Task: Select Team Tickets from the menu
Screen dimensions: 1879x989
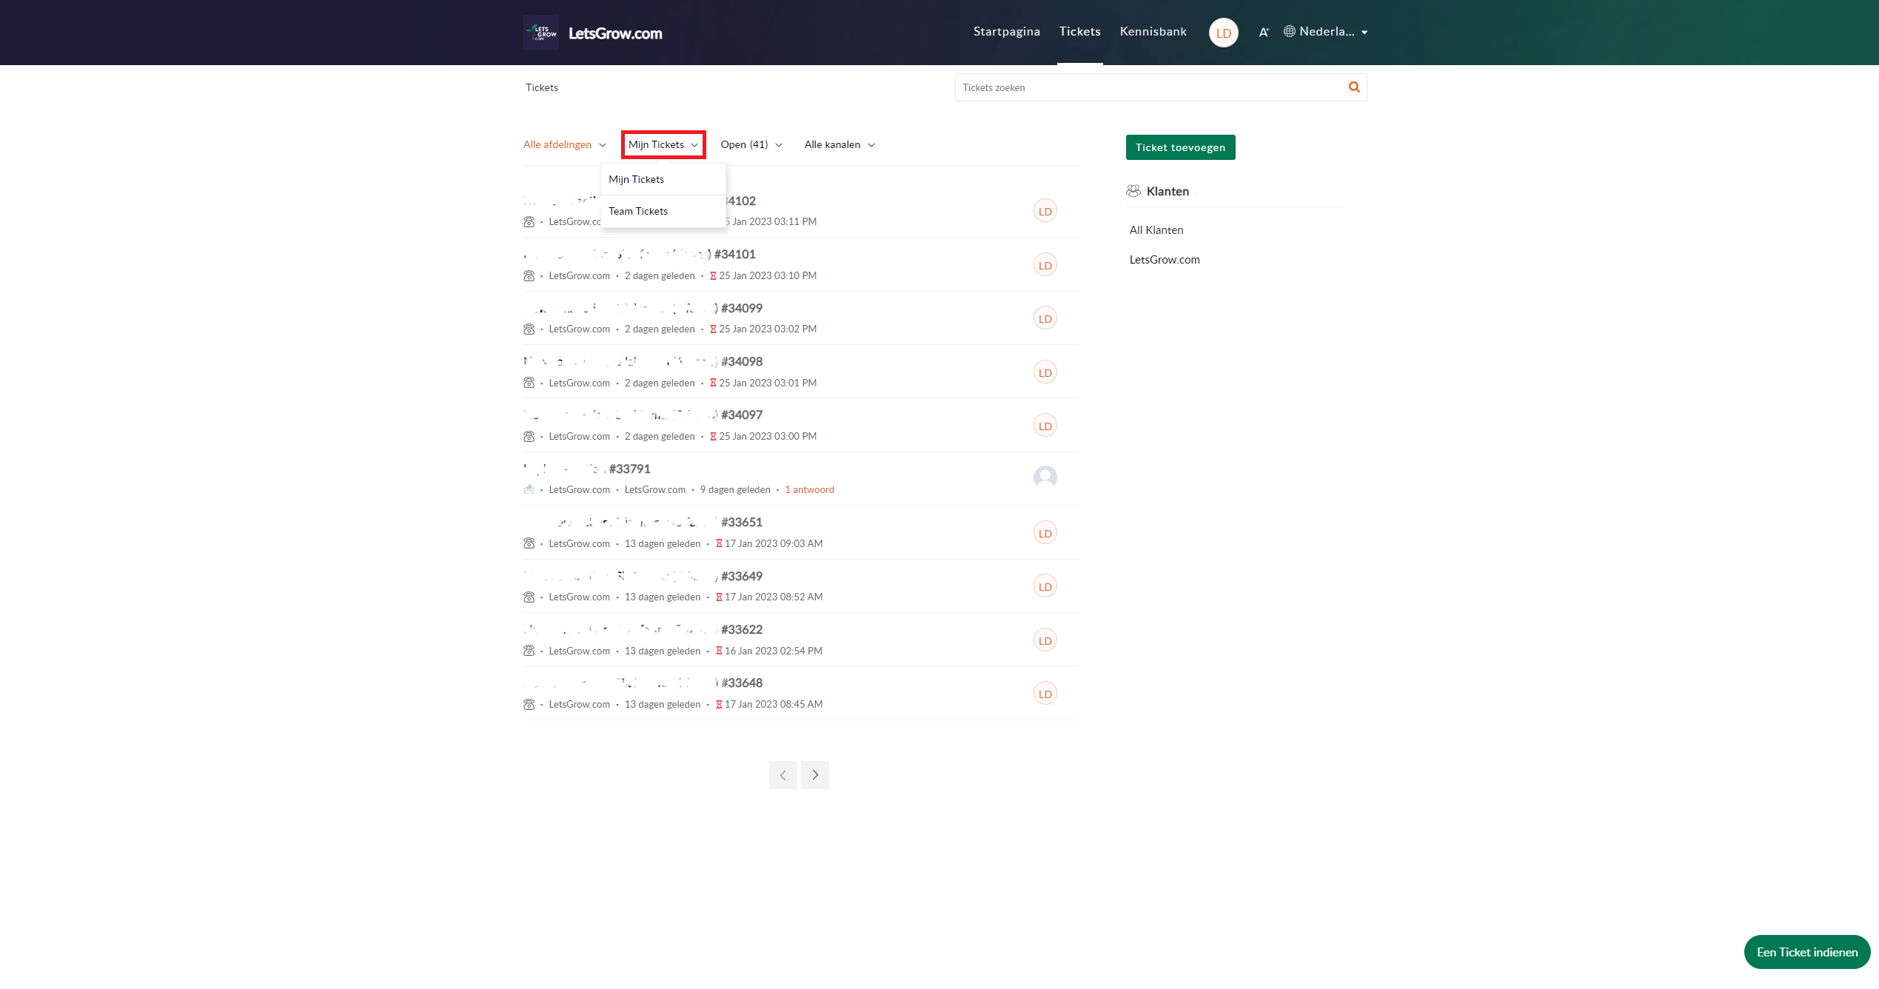Action: (x=638, y=212)
